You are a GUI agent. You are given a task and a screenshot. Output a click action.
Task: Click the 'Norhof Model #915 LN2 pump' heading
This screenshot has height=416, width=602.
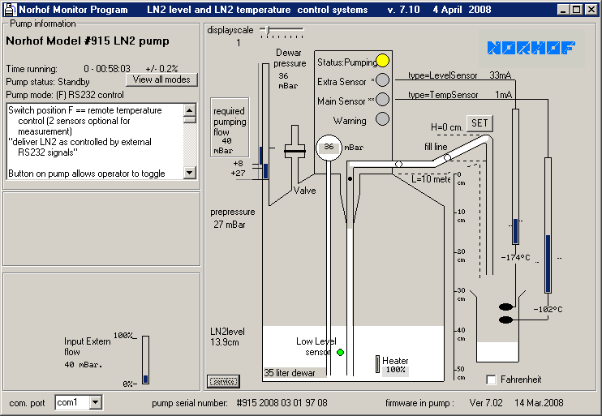[x=88, y=41]
